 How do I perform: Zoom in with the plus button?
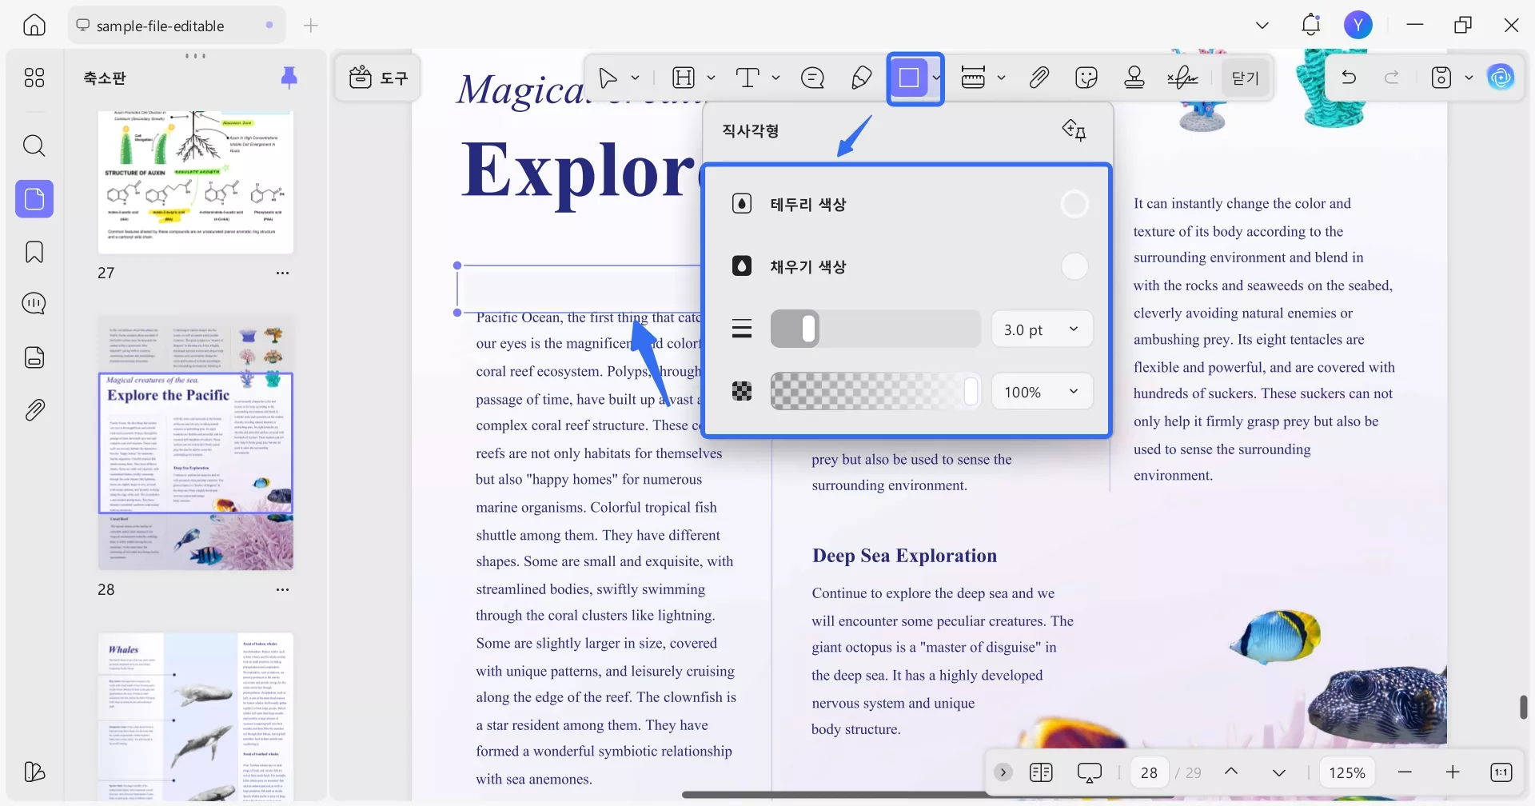[1453, 772]
